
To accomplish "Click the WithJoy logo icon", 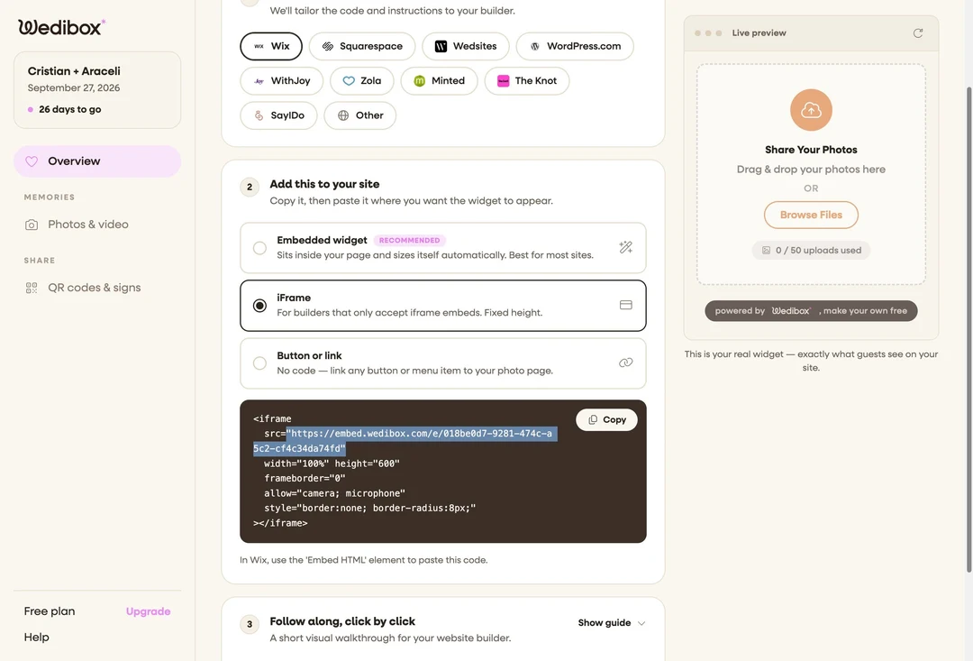I will coord(259,81).
